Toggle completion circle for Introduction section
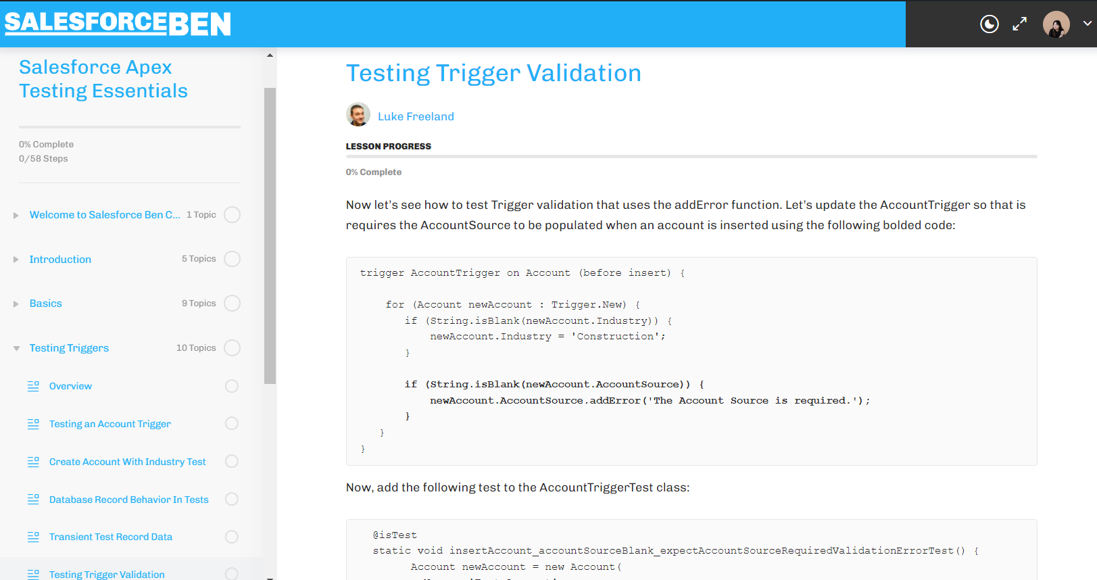Image resolution: width=1097 pixels, height=580 pixels. click(232, 259)
